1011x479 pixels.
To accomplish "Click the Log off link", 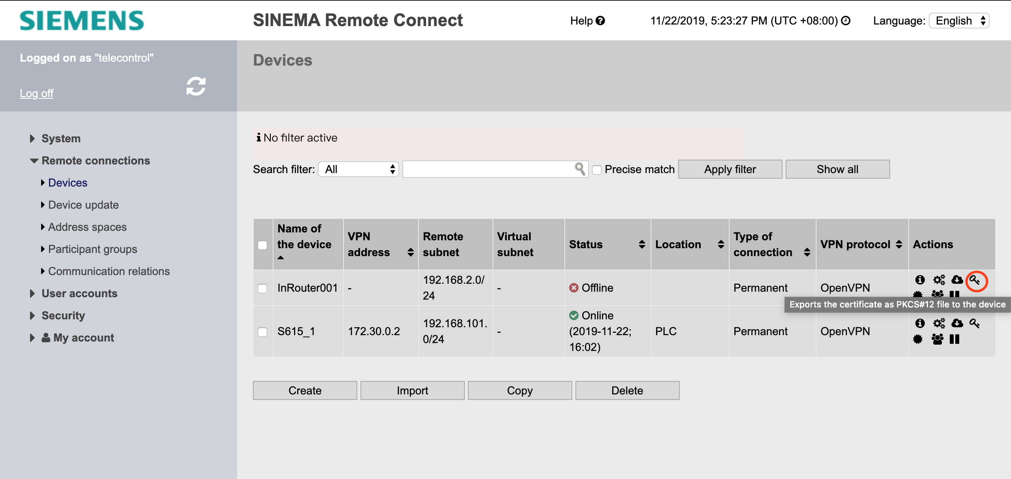I will 36,93.
